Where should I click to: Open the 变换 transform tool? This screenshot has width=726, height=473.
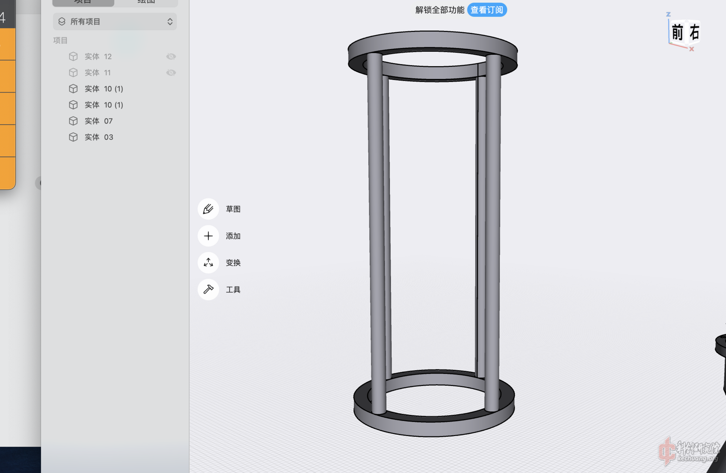coord(208,263)
